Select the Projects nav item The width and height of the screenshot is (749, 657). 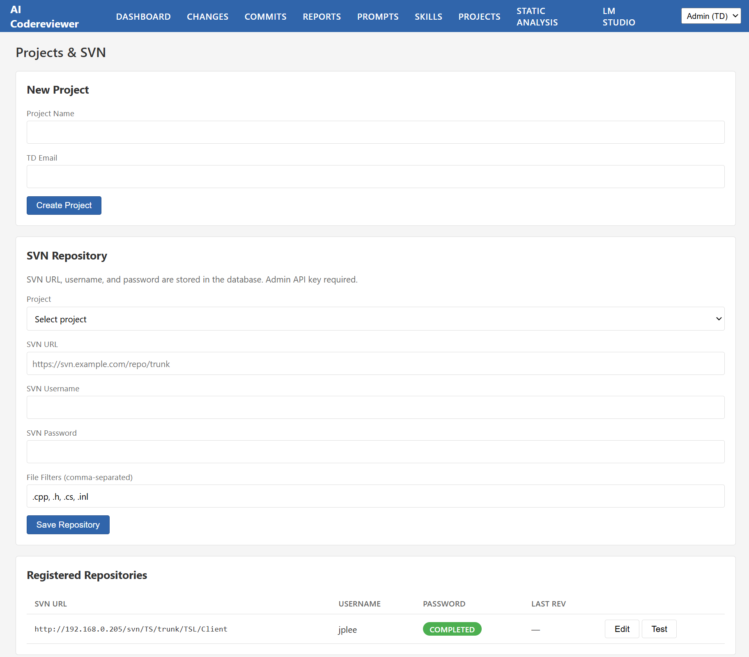tap(479, 16)
